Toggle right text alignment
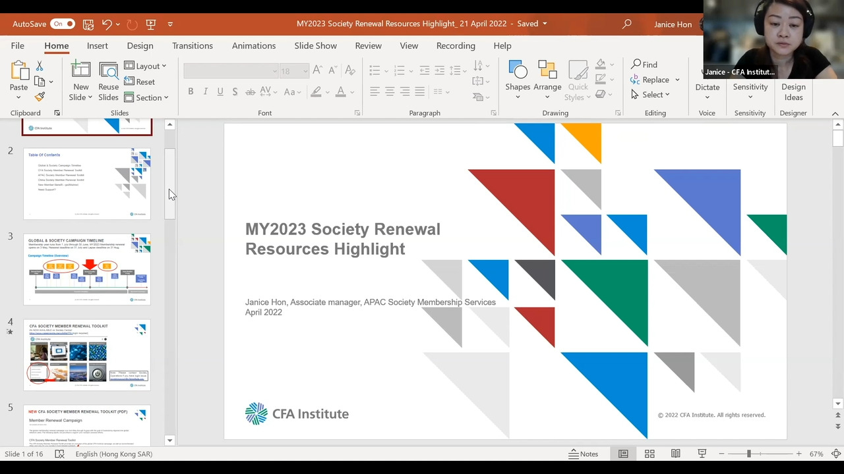Image resolution: width=844 pixels, height=474 pixels. point(404,92)
